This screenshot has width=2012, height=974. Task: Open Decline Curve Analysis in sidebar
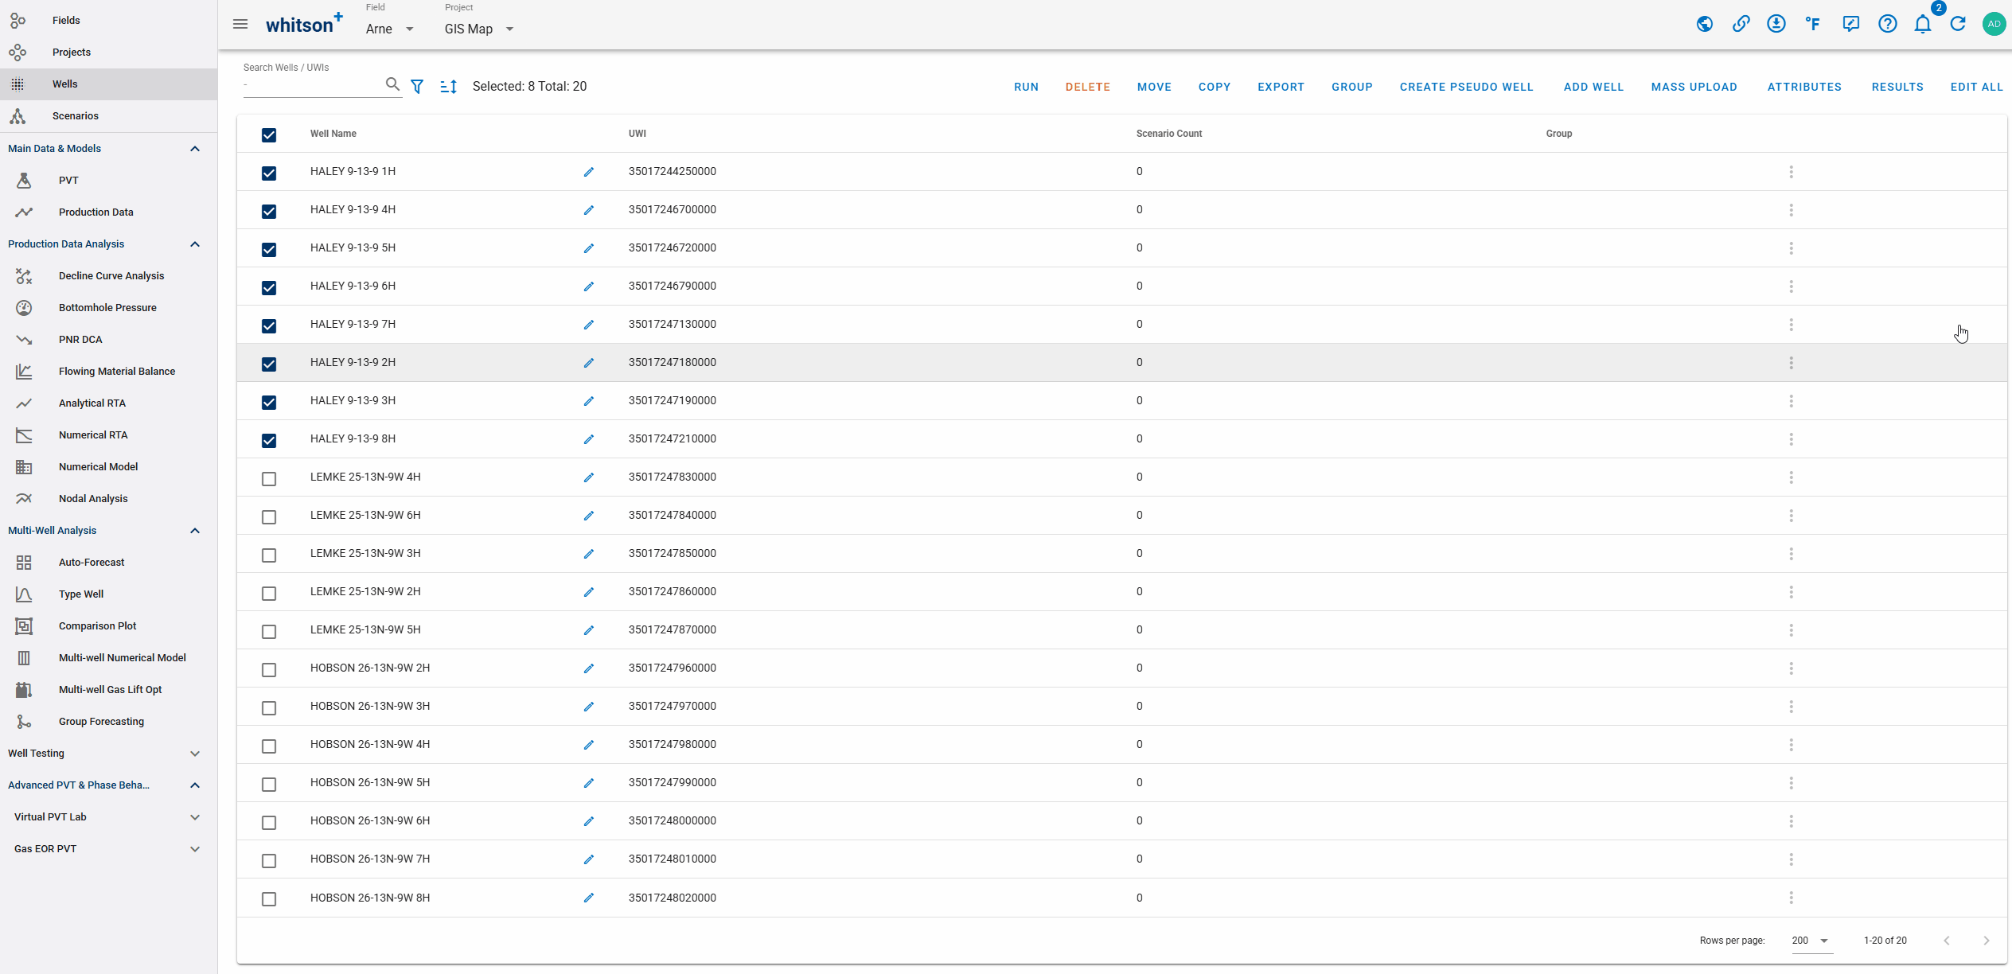pos(111,276)
